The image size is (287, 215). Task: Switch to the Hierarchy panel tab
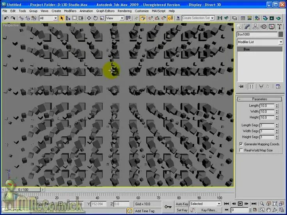255,27
